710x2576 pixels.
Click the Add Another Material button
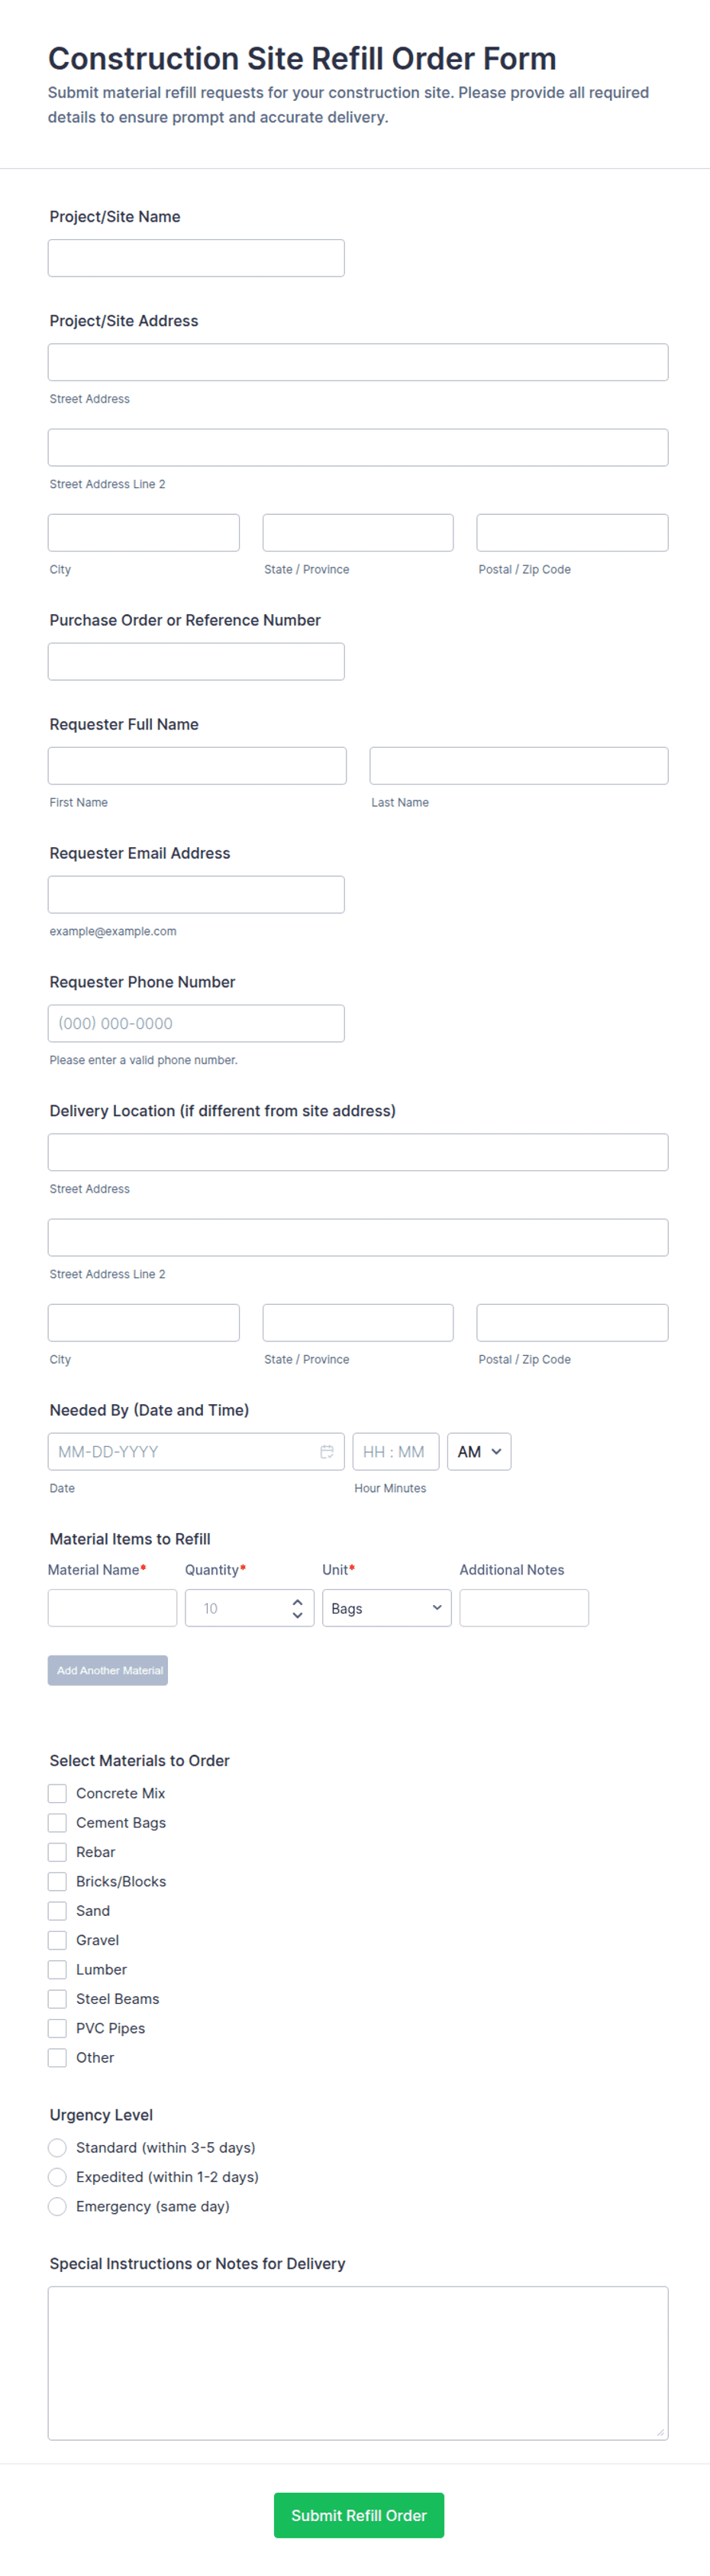(x=108, y=1670)
